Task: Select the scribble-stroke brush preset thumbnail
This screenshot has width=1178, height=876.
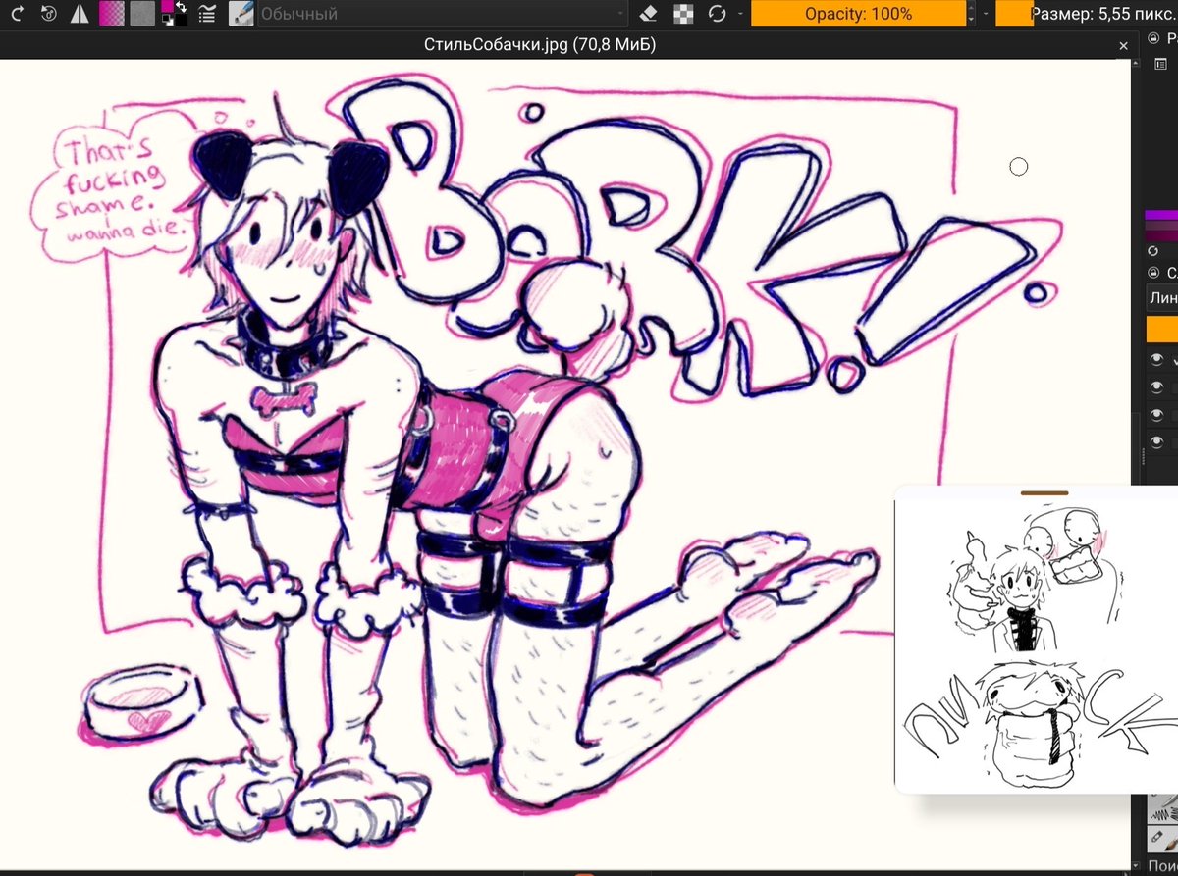Action: 1163,810
